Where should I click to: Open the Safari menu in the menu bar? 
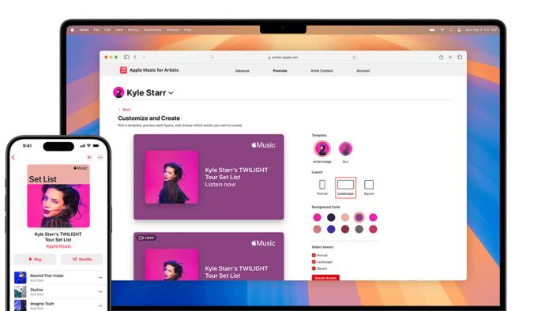coord(84,30)
